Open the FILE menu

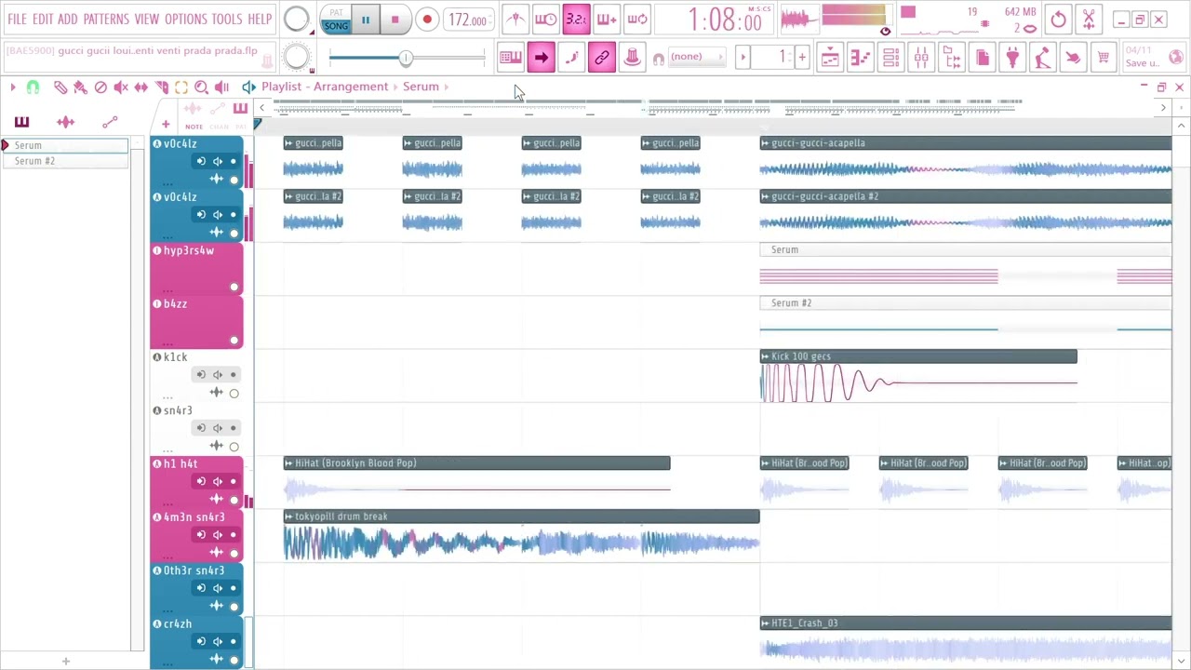(18, 19)
